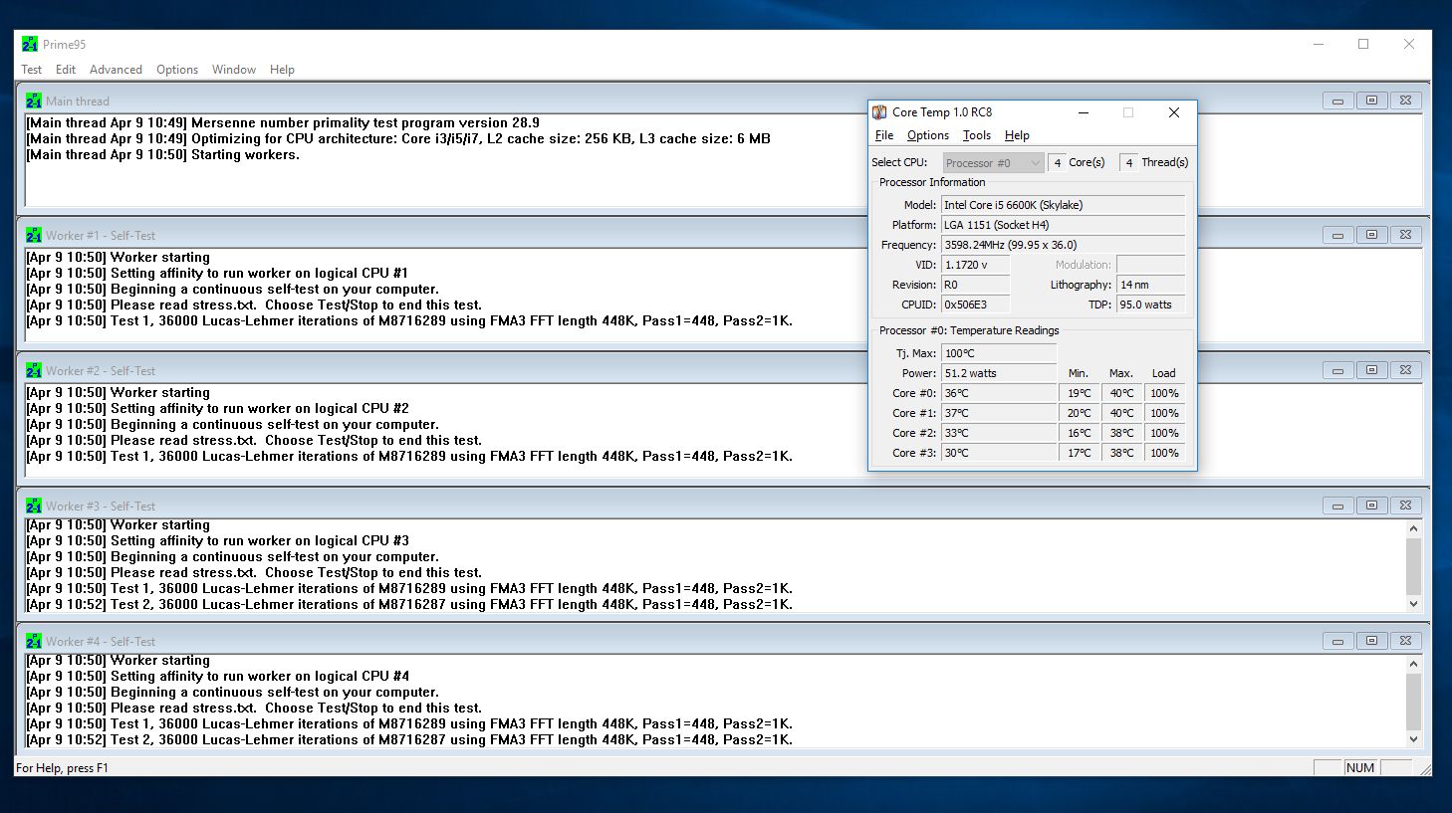Open Prime95 Options menu
The height and width of the screenshot is (813, 1452).
coord(177,70)
